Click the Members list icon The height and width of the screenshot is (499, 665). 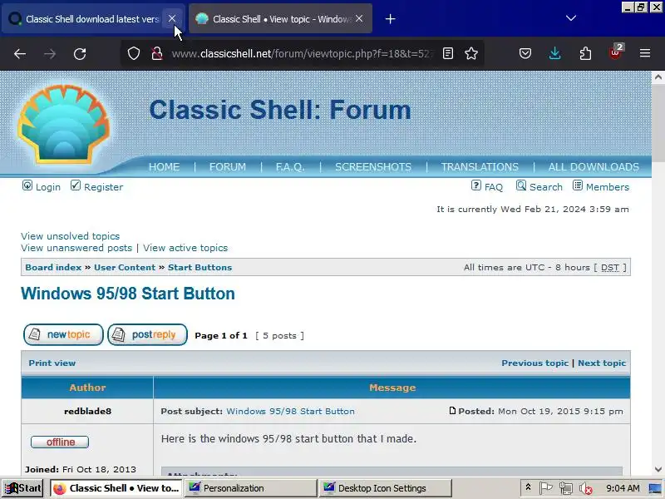(x=578, y=185)
